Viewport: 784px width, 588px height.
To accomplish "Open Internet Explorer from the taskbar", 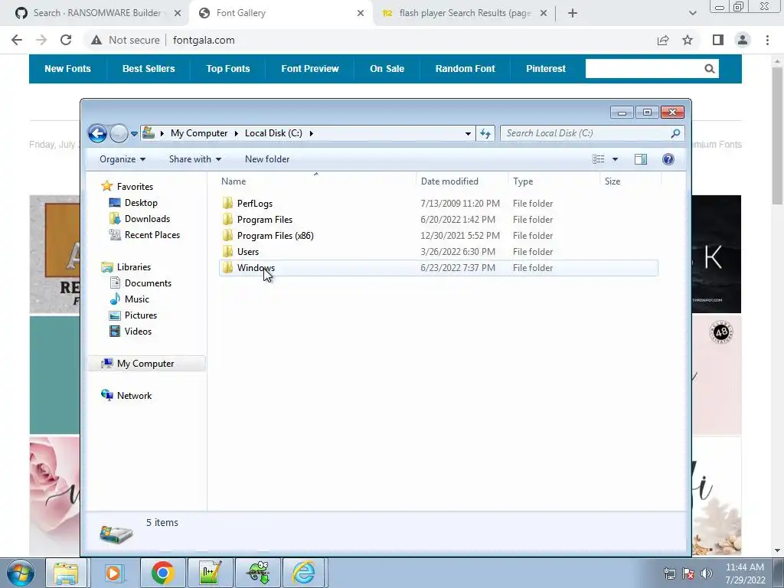I will pos(303,573).
